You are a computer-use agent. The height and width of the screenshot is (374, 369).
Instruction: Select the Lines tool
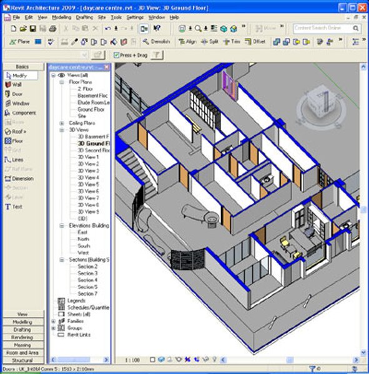(x=14, y=160)
